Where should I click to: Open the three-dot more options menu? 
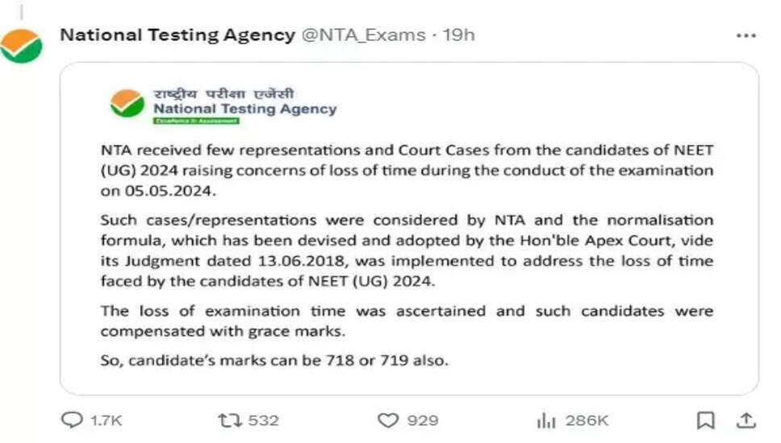[746, 35]
